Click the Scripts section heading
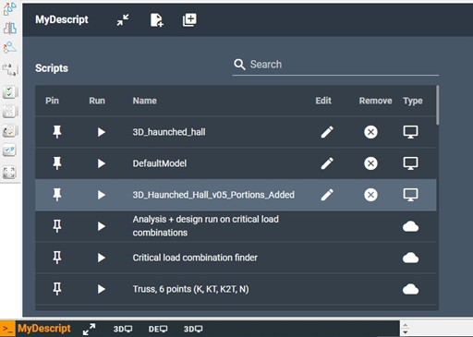 pyautogui.click(x=52, y=68)
